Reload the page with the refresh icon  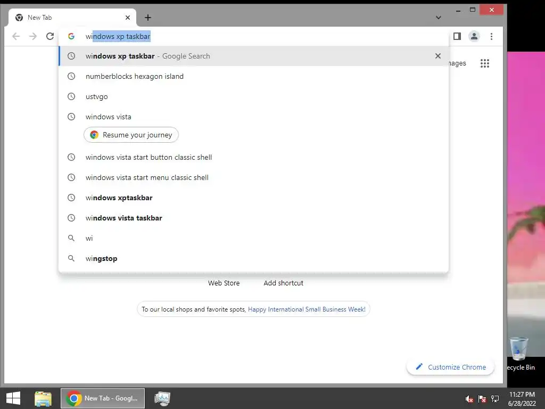[50, 36]
